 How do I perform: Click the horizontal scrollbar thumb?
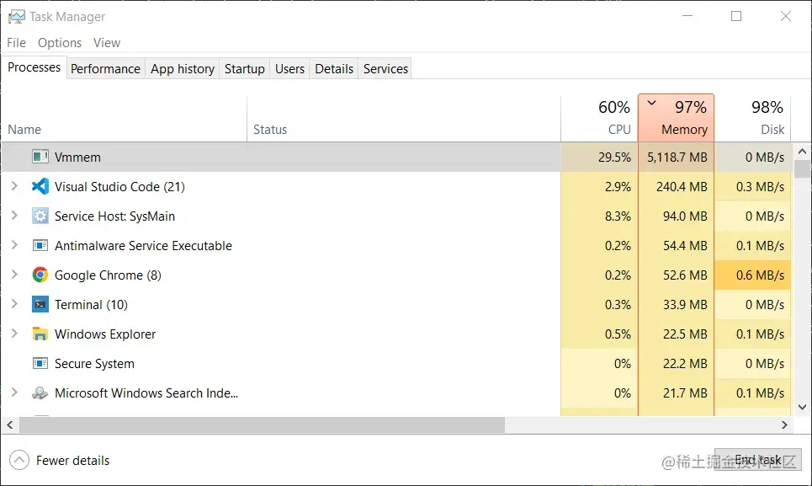coord(262,425)
